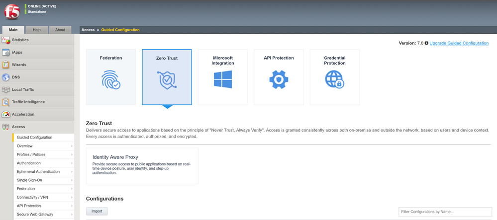Click the Acceleration gauge icon
The height and width of the screenshot is (220, 497).
5,114
